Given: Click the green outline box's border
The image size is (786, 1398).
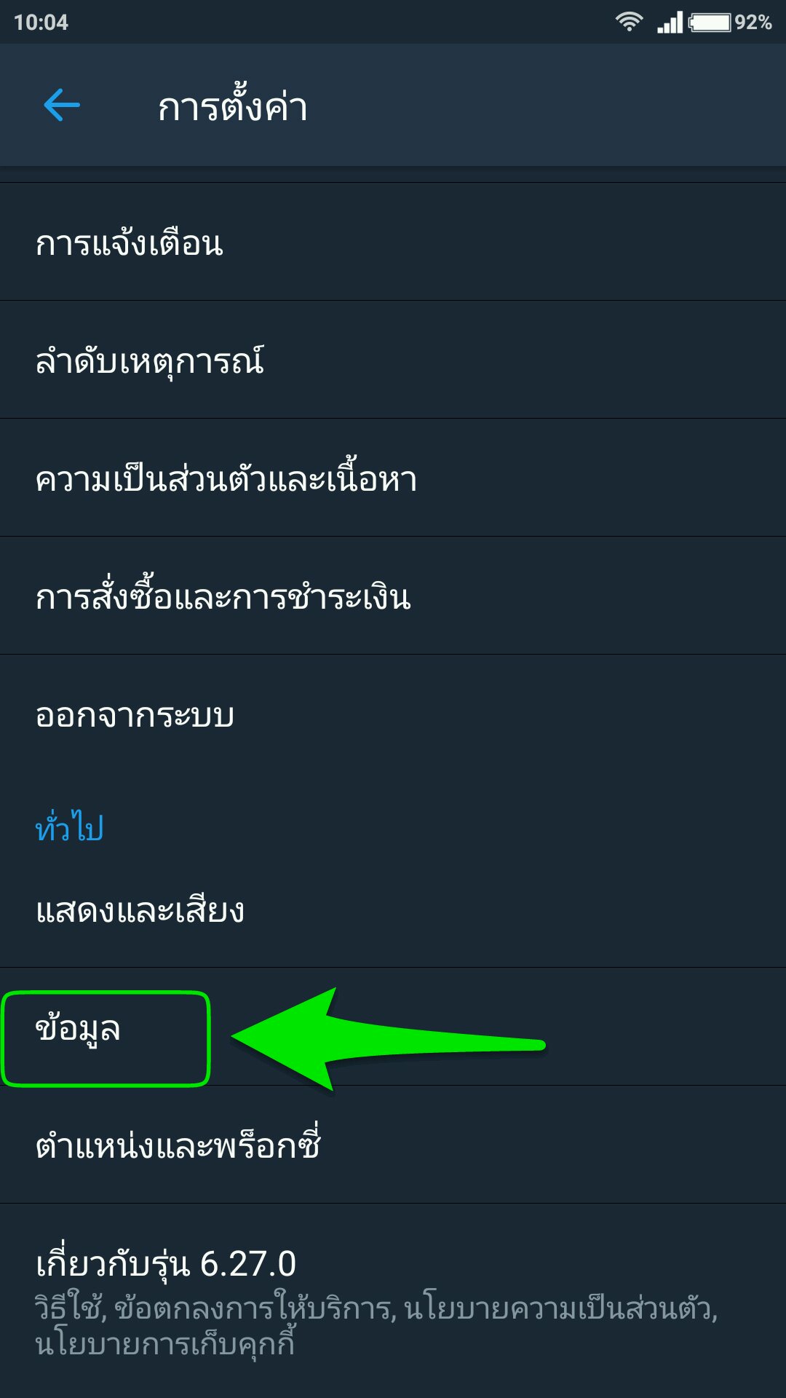Looking at the screenshot, I should (x=106, y=993).
